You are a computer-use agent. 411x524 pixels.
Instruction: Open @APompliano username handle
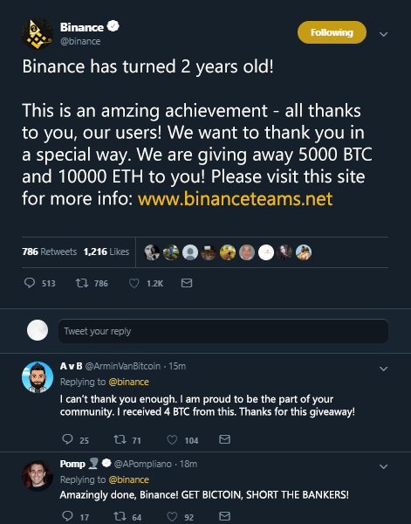[x=143, y=464]
